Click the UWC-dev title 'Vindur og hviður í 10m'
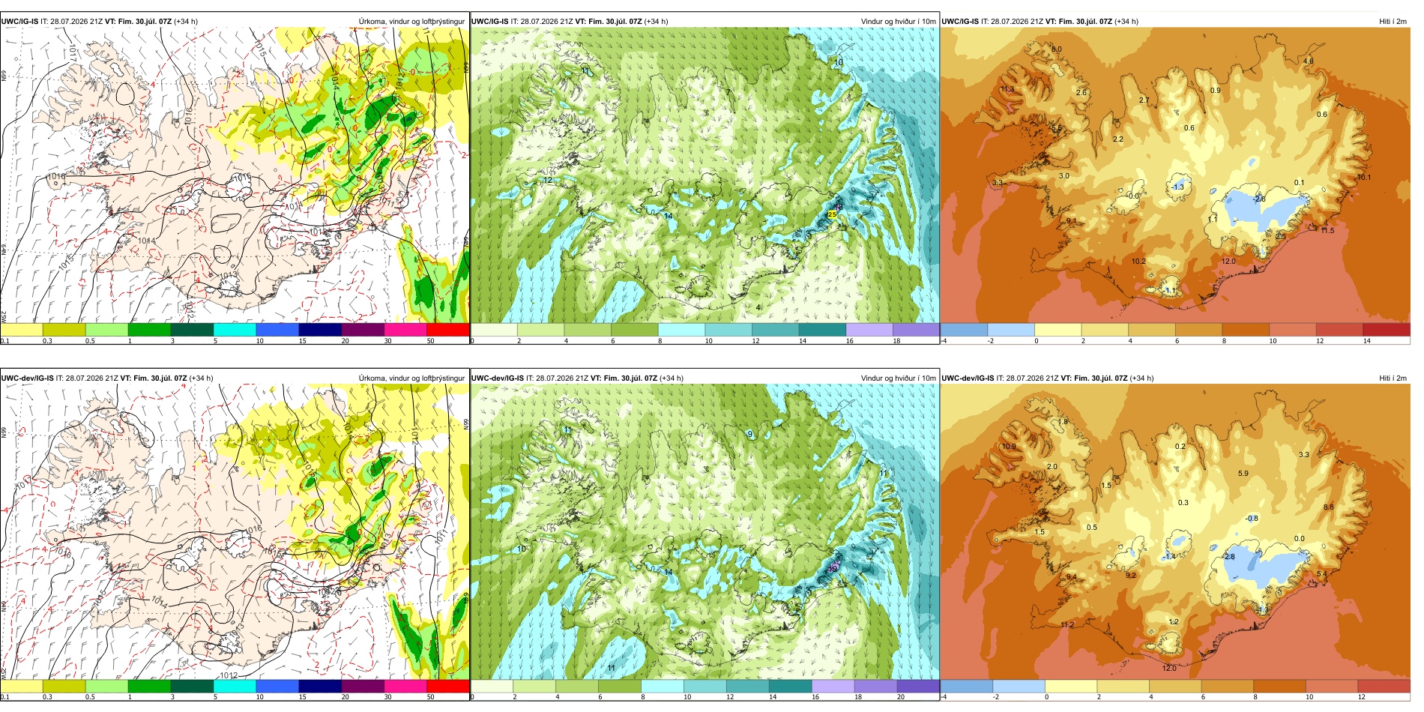 pyautogui.click(x=898, y=378)
